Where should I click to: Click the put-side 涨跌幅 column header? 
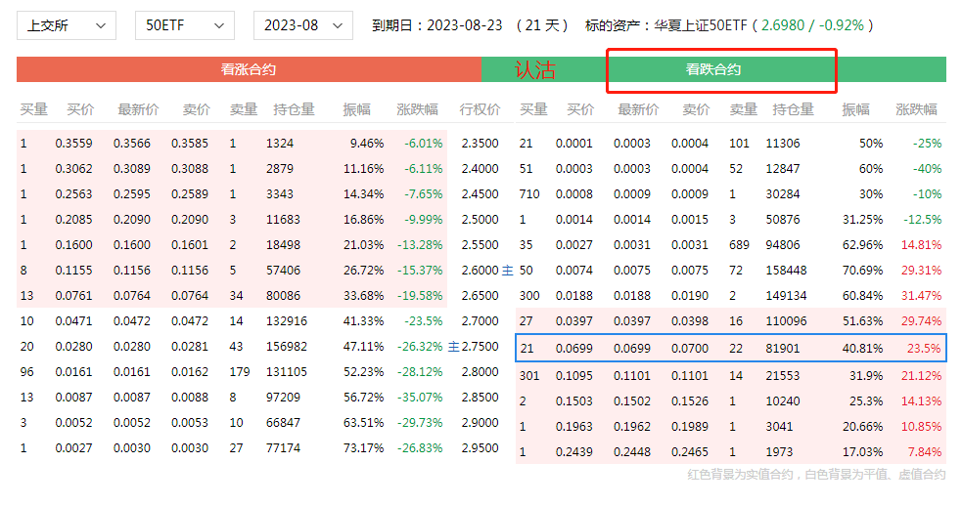pos(916,109)
